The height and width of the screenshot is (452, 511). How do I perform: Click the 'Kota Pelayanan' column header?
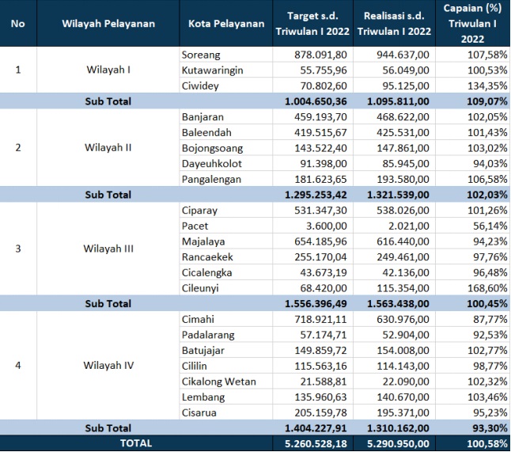tap(226, 24)
